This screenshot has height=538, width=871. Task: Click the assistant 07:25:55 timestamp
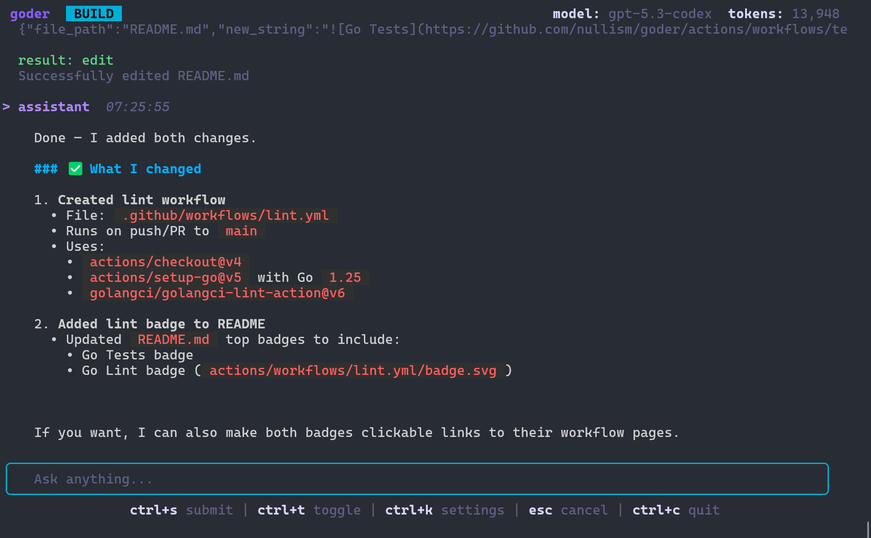(137, 106)
